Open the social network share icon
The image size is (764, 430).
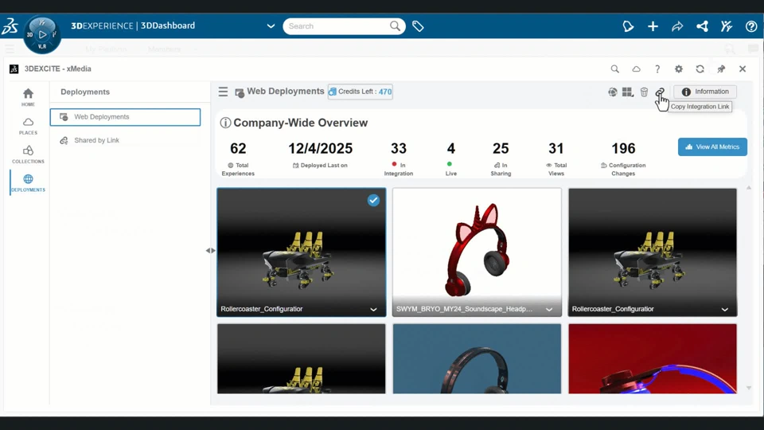tap(702, 26)
